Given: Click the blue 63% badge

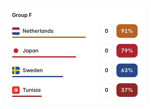Looking at the screenshot, I should tap(127, 70).
